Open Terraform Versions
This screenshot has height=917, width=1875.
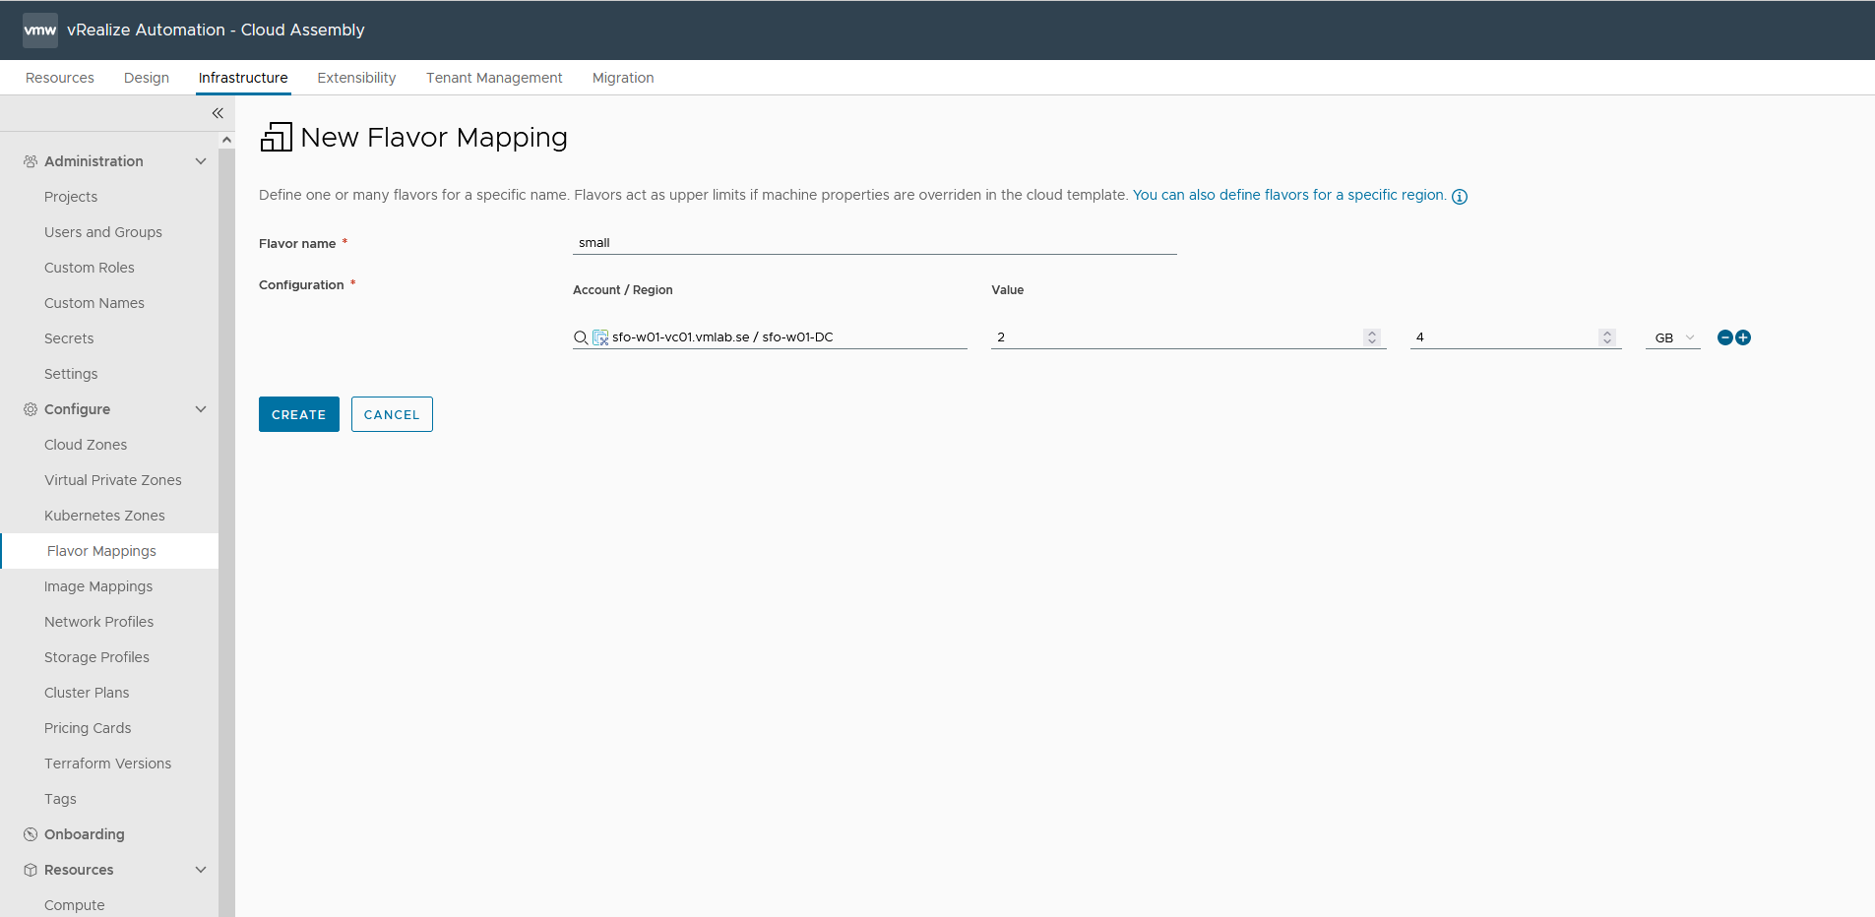click(x=108, y=764)
